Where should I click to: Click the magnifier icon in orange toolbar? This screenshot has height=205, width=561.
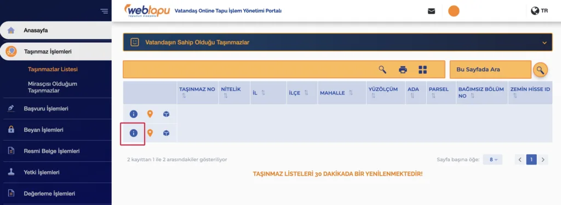382,69
